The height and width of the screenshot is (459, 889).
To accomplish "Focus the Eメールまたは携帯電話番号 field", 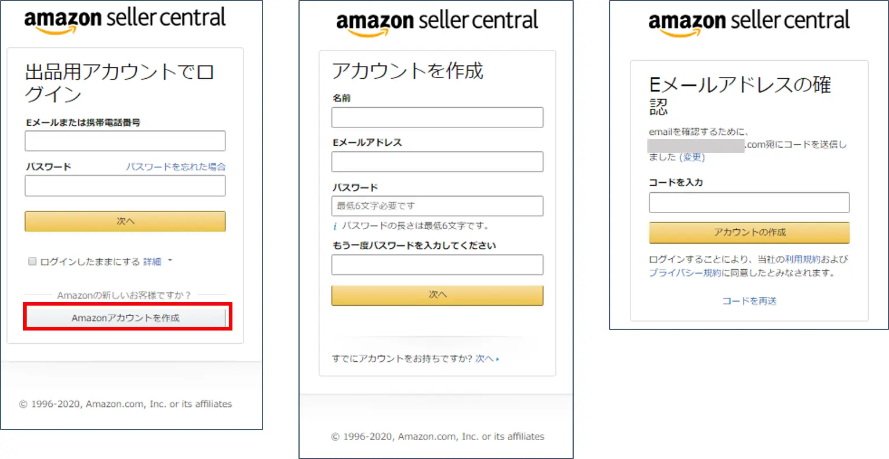I will (x=125, y=141).
